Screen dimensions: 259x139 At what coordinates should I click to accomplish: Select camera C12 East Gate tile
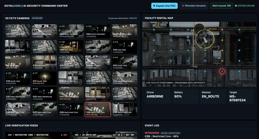[45, 62]
